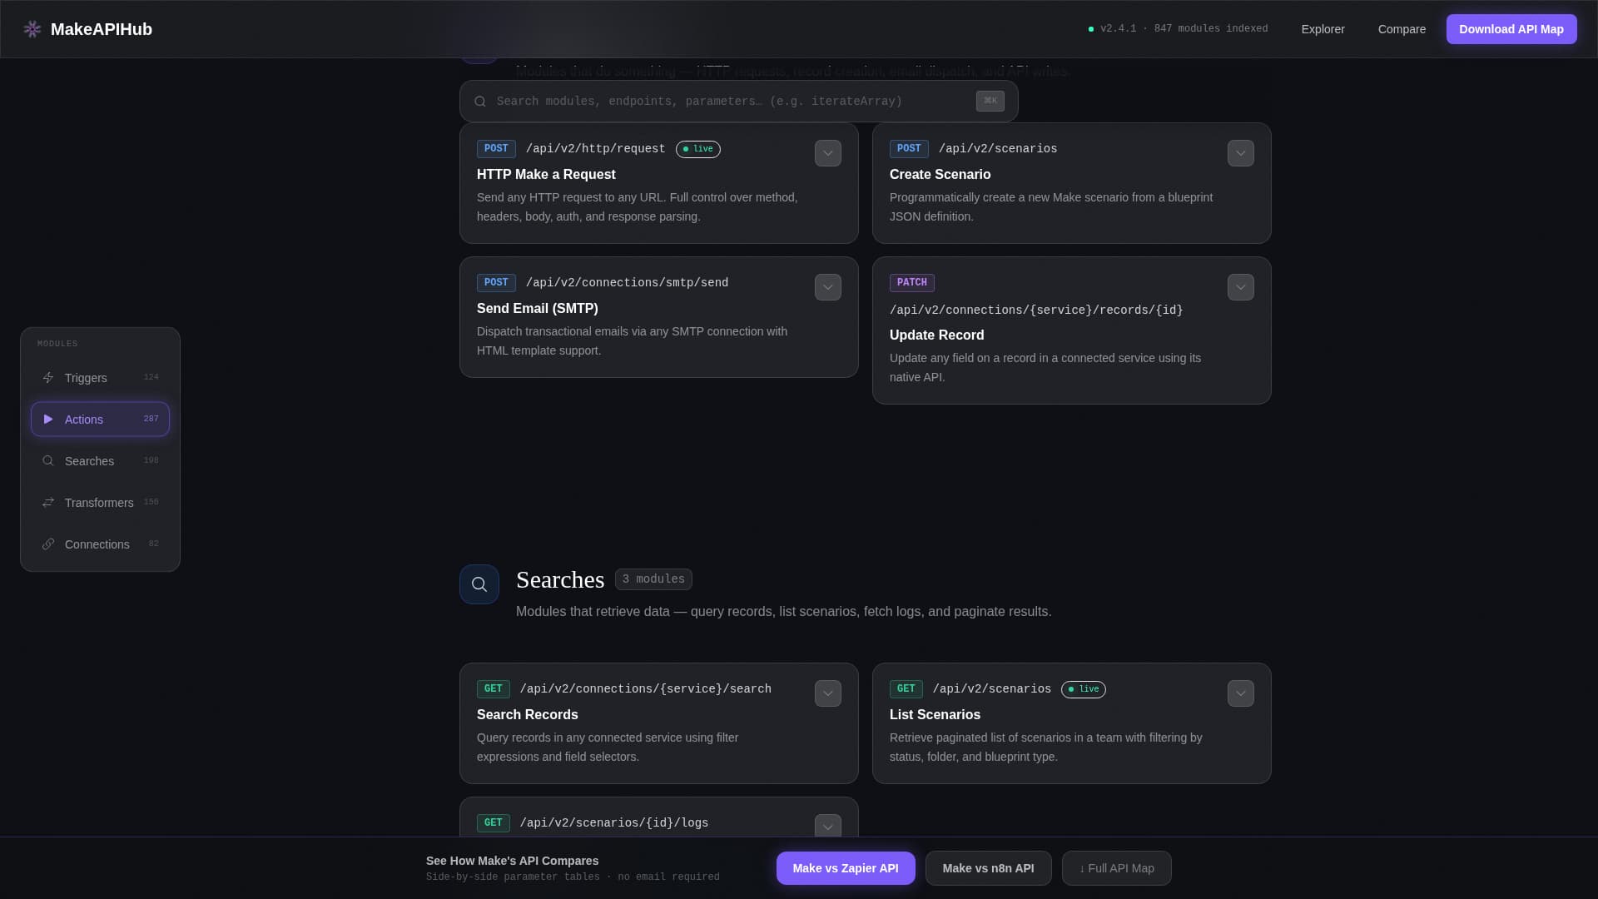
Task: Open the Connections module category
Action: click(100, 544)
